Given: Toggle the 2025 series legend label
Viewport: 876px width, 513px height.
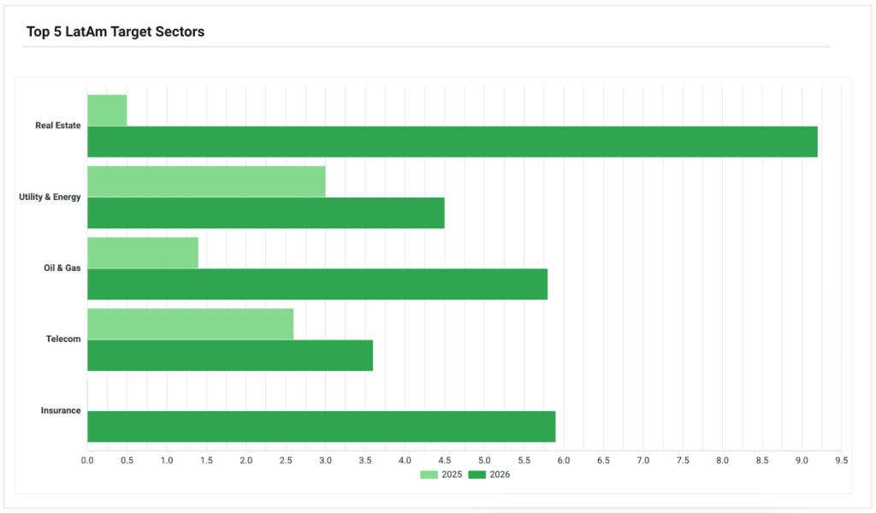Looking at the screenshot, I should click(452, 475).
